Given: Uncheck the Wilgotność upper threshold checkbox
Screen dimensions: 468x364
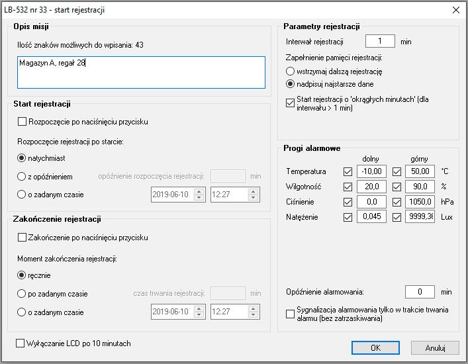Looking at the screenshot, I should (x=397, y=187).
